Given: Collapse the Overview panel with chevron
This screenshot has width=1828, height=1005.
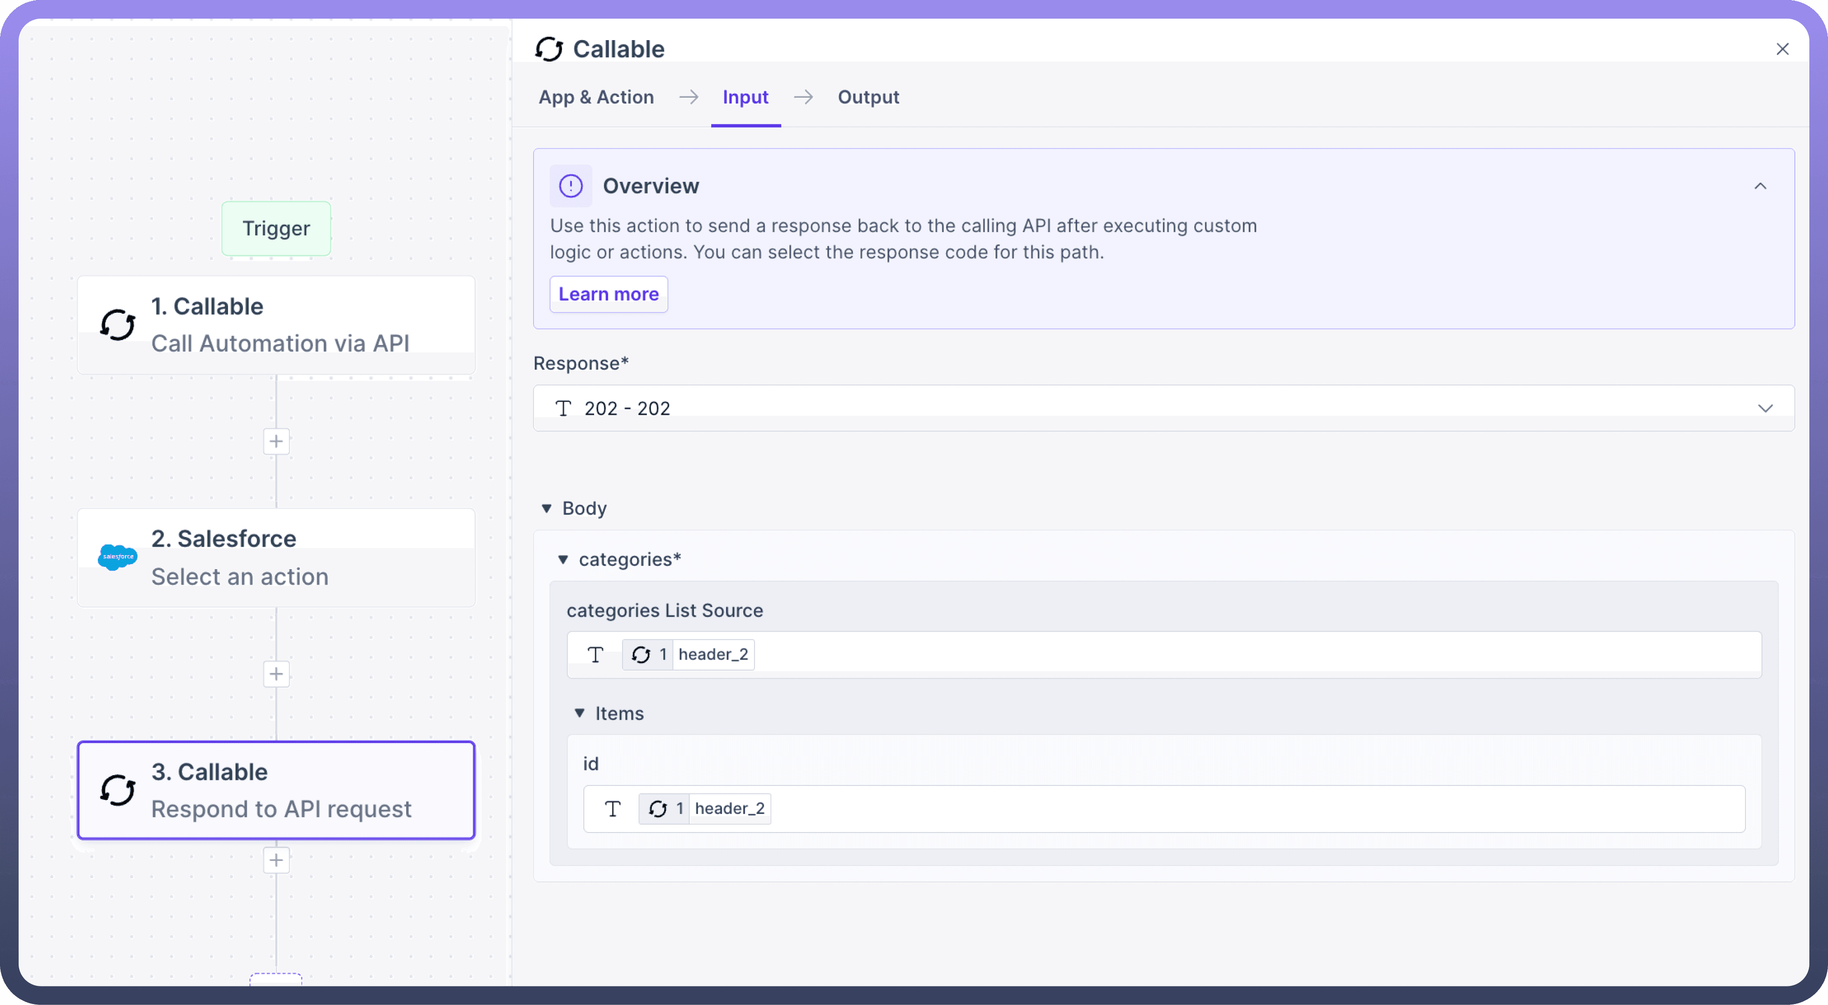Looking at the screenshot, I should 1760,186.
